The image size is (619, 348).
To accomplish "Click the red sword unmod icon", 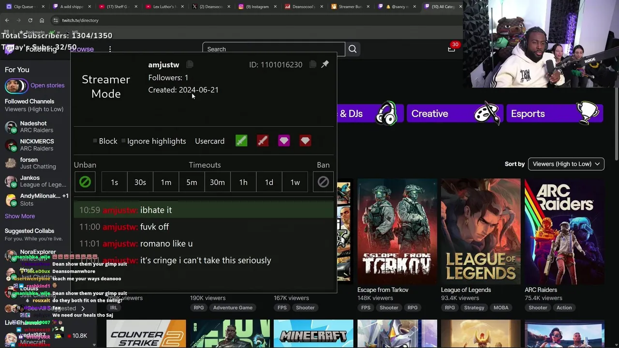I will click(x=263, y=141).
